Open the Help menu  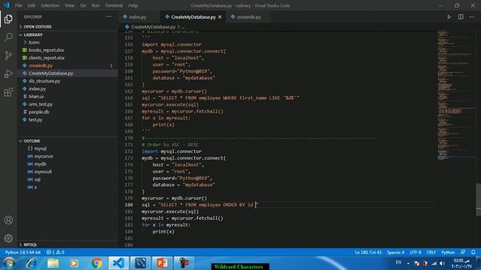click(x=133, y=5)
